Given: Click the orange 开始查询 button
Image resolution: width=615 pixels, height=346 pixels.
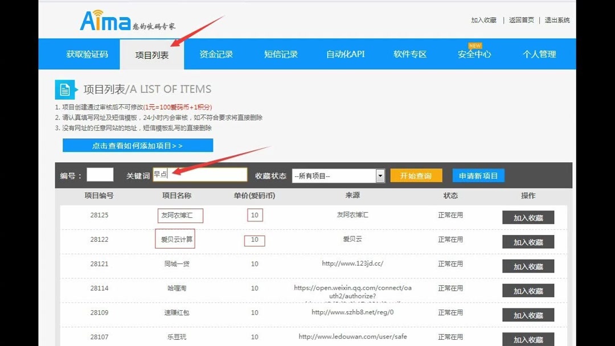Looking at the screenshot, I should pos(416,176).
